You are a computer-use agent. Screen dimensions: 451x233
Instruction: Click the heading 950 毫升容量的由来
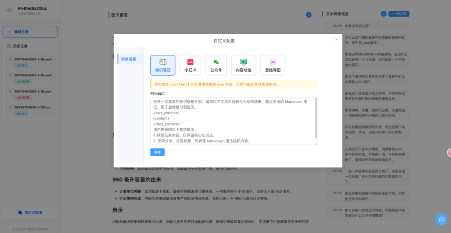[x=137, y=180]
